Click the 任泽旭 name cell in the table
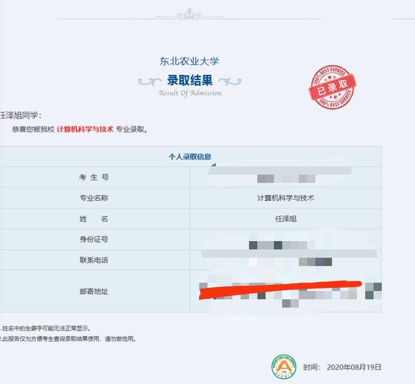 [x=286, y=219]
